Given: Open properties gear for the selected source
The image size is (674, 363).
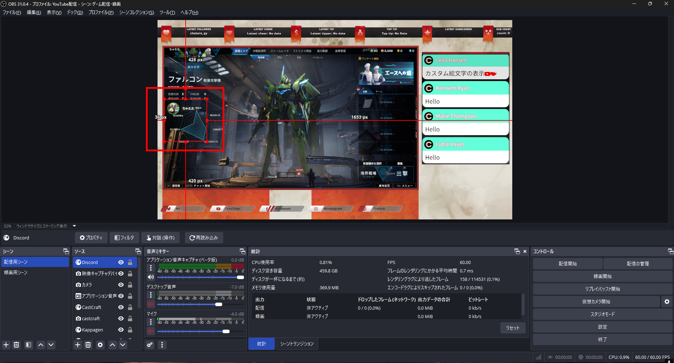Looking at the screenshot, I should tap(100, 345).
